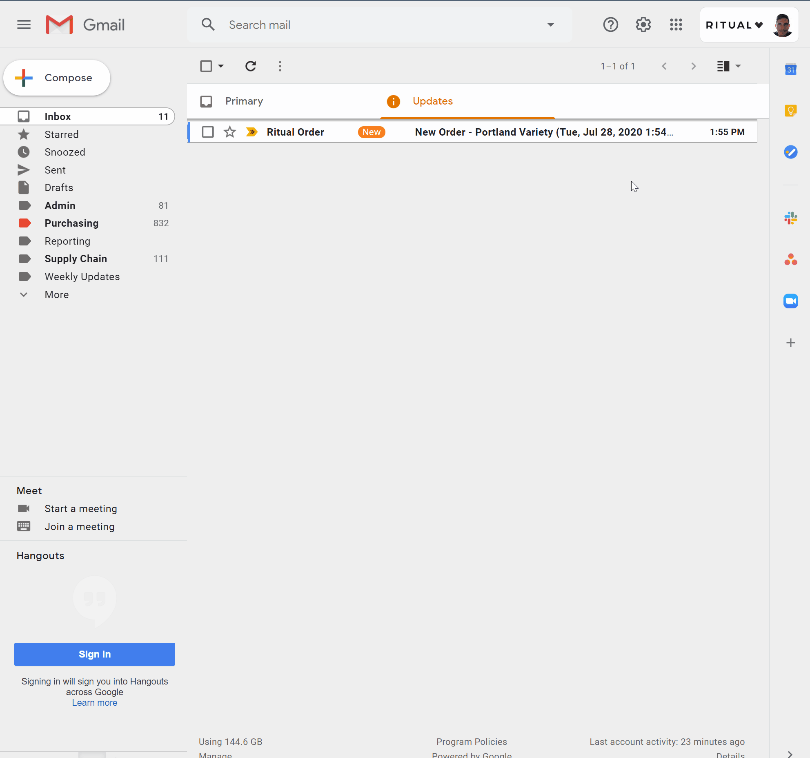Expand search options dropdown arrow
This screenshot has height=758, width=810.
(x=551, y=25)
